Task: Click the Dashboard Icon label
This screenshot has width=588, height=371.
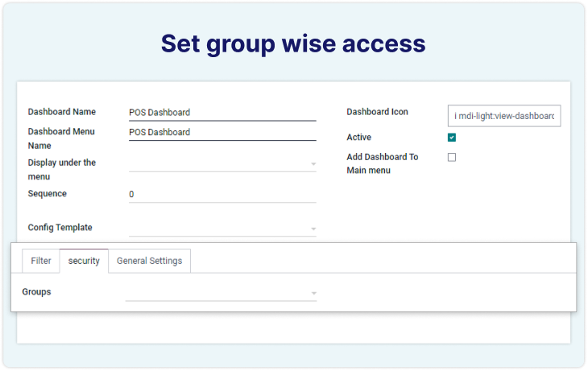Action: point(377,112)
